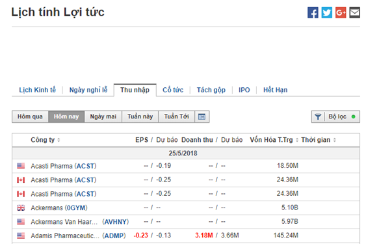
Task: Click the UK flag beside Ackermans (0GYM)
Action: [21, 208]
